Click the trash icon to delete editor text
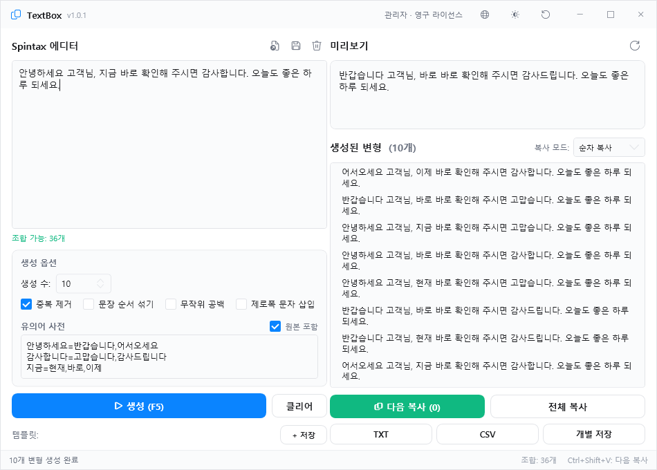Image resolution: width=657 pixels, height=470 pixels. 317,46
